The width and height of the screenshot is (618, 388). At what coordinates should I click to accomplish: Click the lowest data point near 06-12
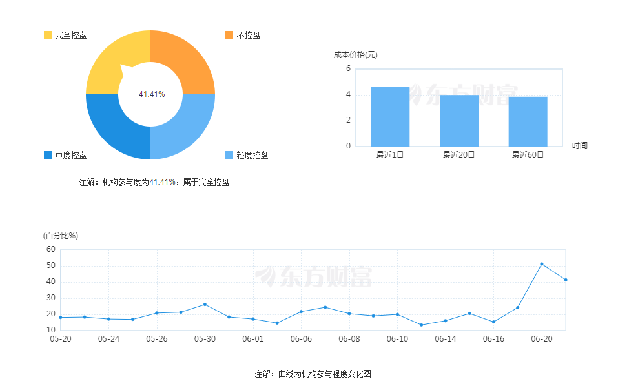(422, 325)
